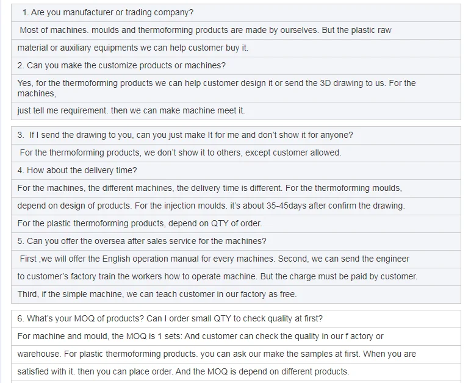
Task: Select question 5 about oversea after sales service
Action: [142, 241]
